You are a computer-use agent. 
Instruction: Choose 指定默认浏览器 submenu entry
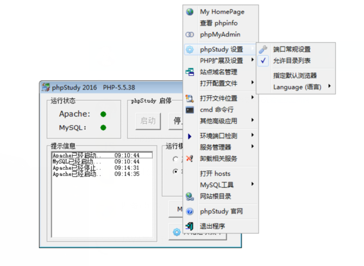pos(296,75)
